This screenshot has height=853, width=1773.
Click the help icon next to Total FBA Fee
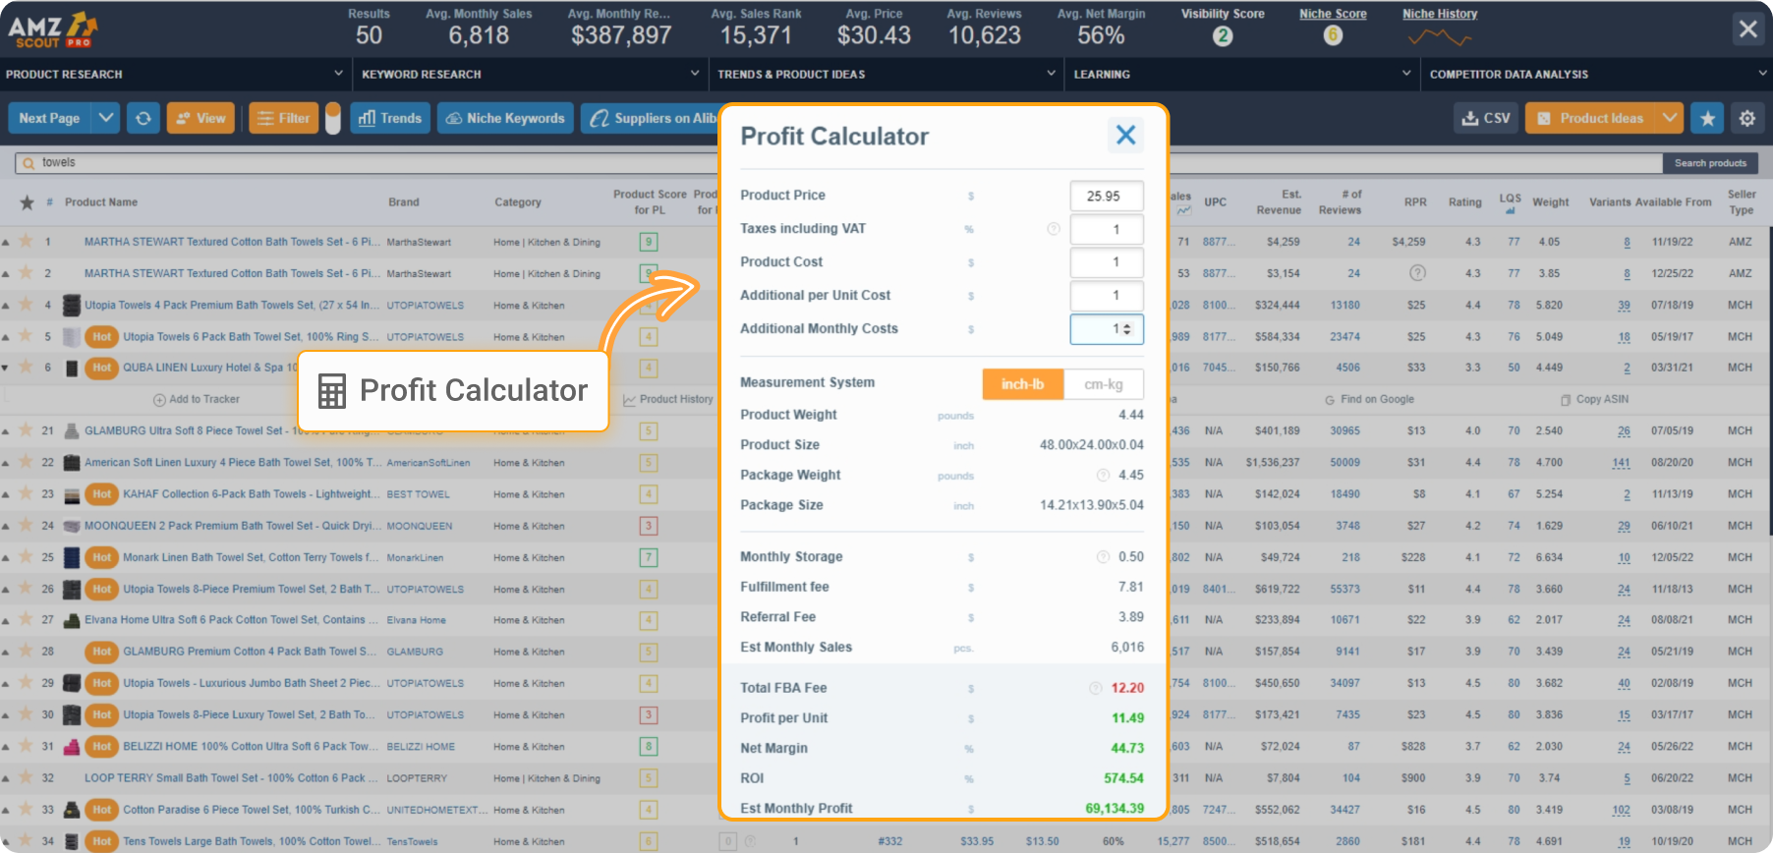click(1095, 688)
